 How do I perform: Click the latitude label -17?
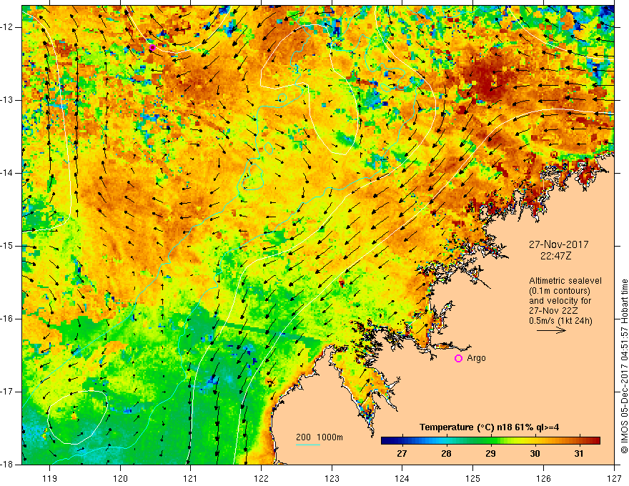[x=9, y=392]
